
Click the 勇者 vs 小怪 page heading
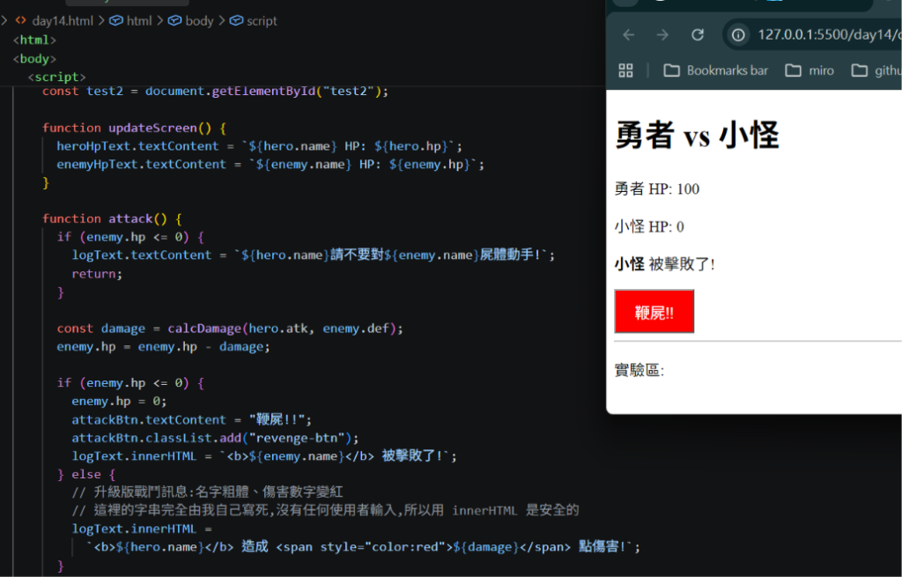coord(698,136)
